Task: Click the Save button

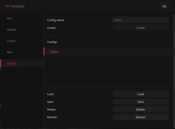Action: coord(141,102)
